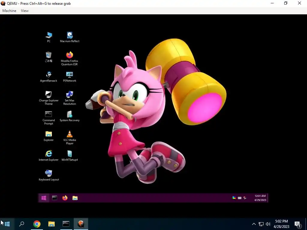Open the host volume speaker icon
The image size is (307, 230).
click(268, 224)
